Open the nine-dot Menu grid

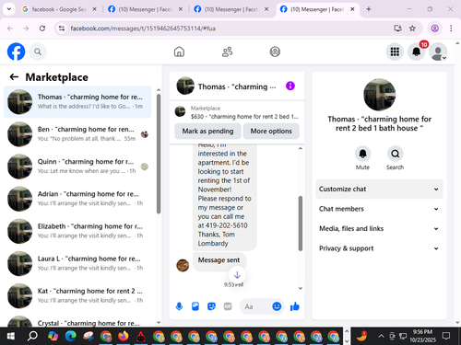(395, 52)
